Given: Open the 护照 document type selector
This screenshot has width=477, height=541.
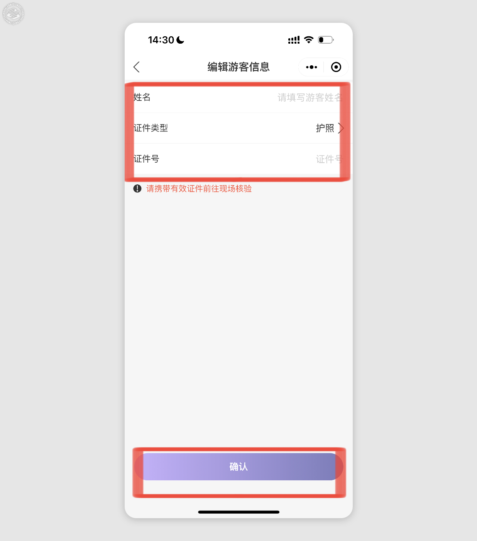Looking at the screenshot, I should coord(325,128).
